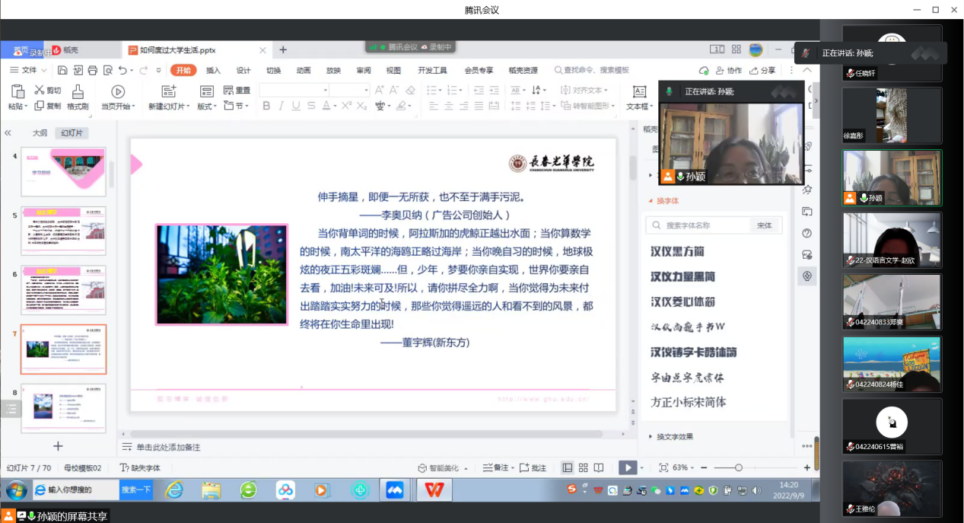Toggle the Notes (备注) pane button

[500, 467]
